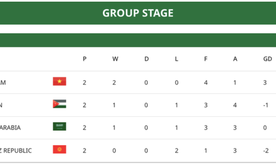
Task: Click the Saudi Arabia flag icon
Action: (x=59, y=126)
